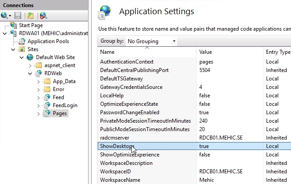Collapse the Sites tree node
The image size is (291, 184).
(x=14, y=49)
